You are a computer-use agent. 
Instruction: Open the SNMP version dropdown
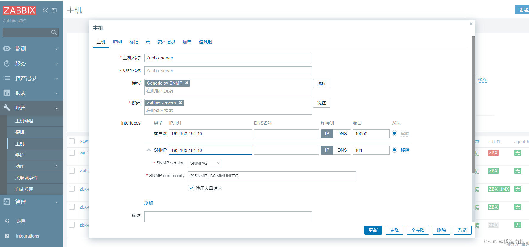coord(205,163)
